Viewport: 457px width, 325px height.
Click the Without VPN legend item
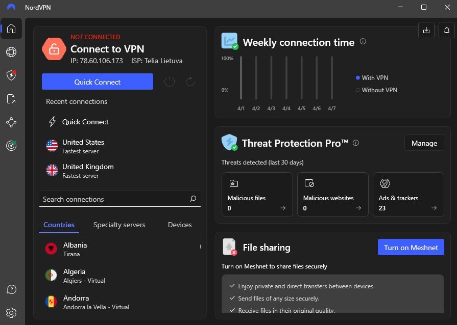pyautogui.click(x=376, y=90)
